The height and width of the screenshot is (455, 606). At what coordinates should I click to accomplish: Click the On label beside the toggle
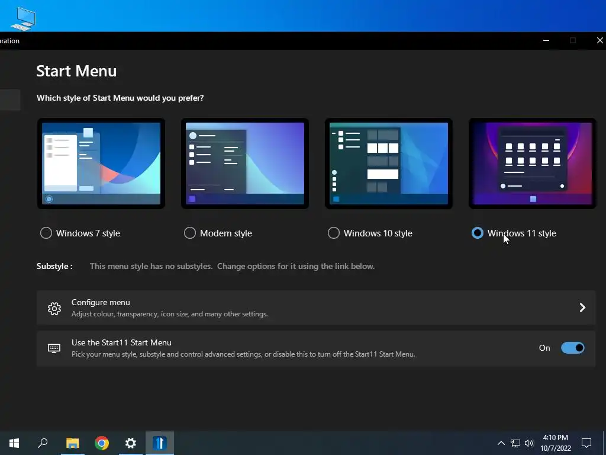point(544,348)
